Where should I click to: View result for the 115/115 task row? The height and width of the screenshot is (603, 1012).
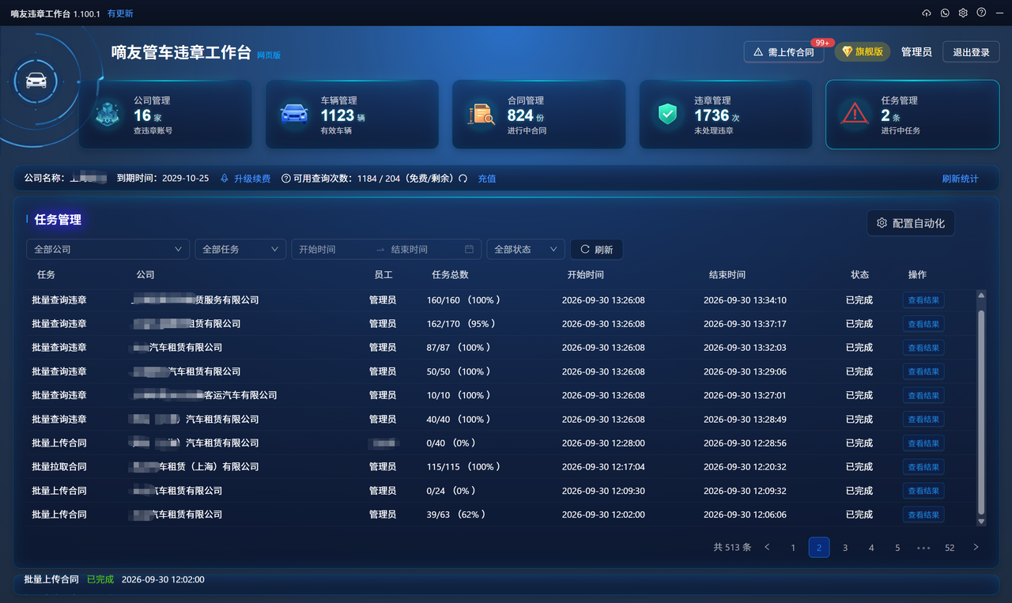coord(923,467)
